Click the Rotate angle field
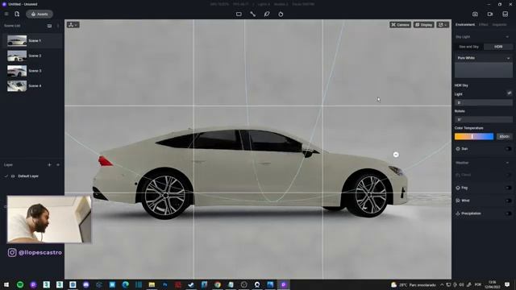The width and height of the screenshot is (516, 290). point(484,120)
